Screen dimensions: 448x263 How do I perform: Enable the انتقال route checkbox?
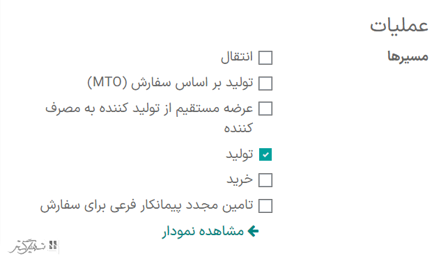click(x=265, y=58)
